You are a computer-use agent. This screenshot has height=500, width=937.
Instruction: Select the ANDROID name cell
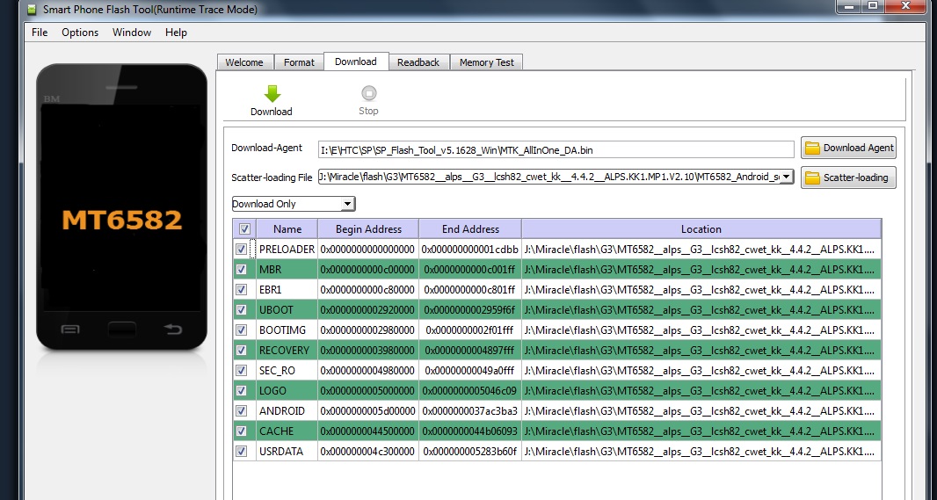[287, 411]
